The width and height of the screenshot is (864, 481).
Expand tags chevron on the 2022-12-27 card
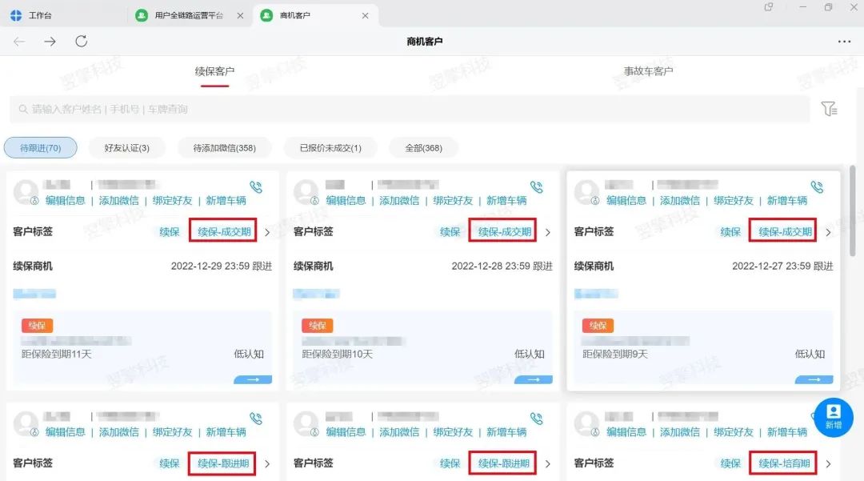[828, 233]
